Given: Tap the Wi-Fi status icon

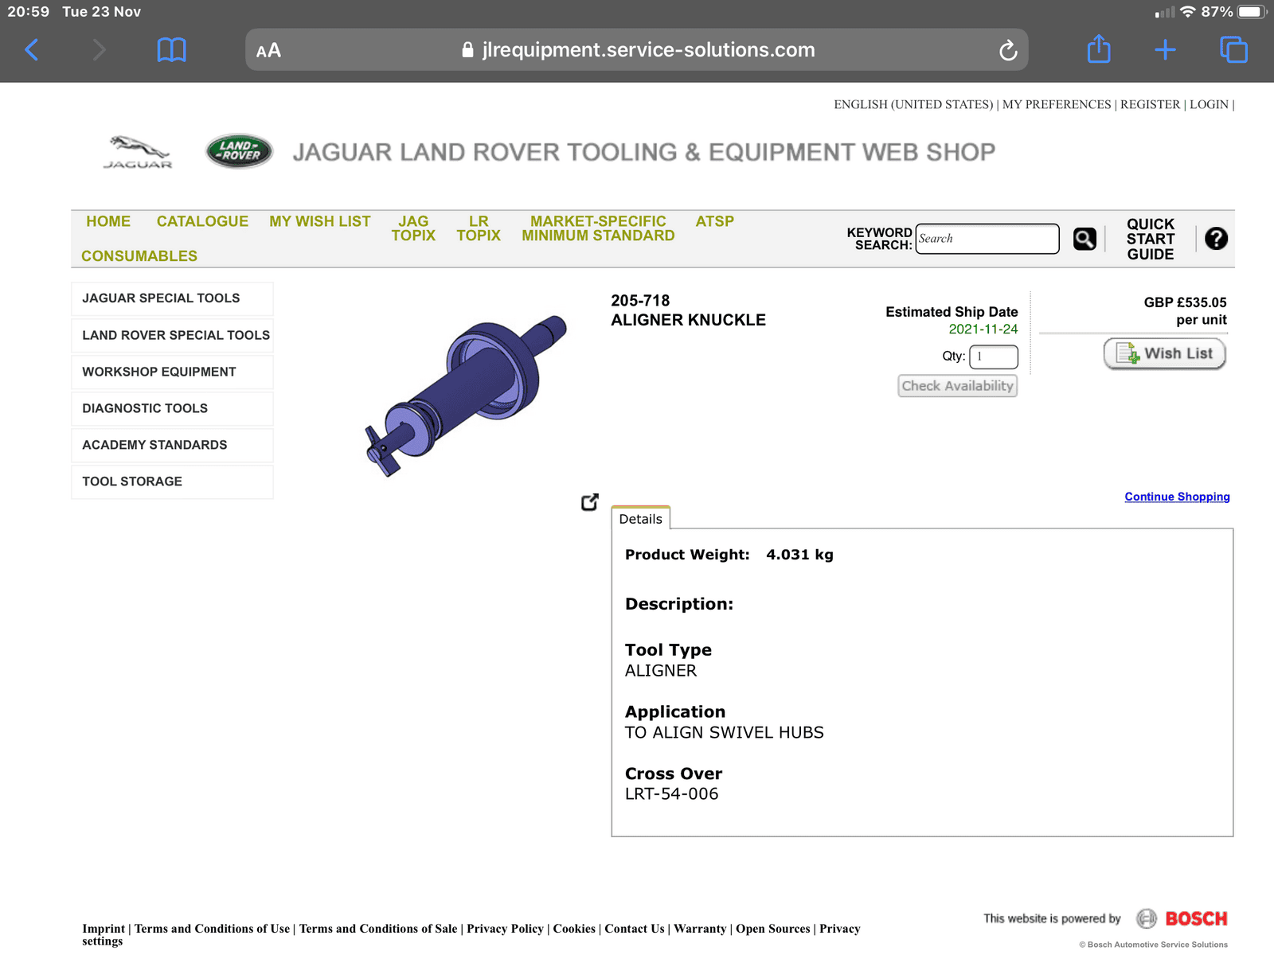Looking at the screenshot, I should (x=1188, y=12).
